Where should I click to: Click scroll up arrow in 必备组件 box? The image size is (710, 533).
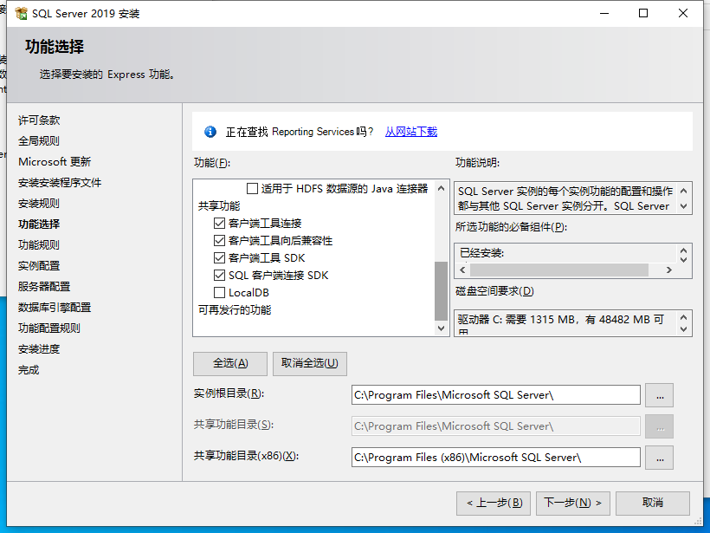[684, 250]
